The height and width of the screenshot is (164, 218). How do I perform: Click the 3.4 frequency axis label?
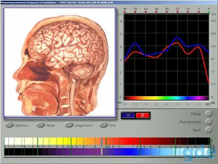pyautogui.click(x=146, y=104)
